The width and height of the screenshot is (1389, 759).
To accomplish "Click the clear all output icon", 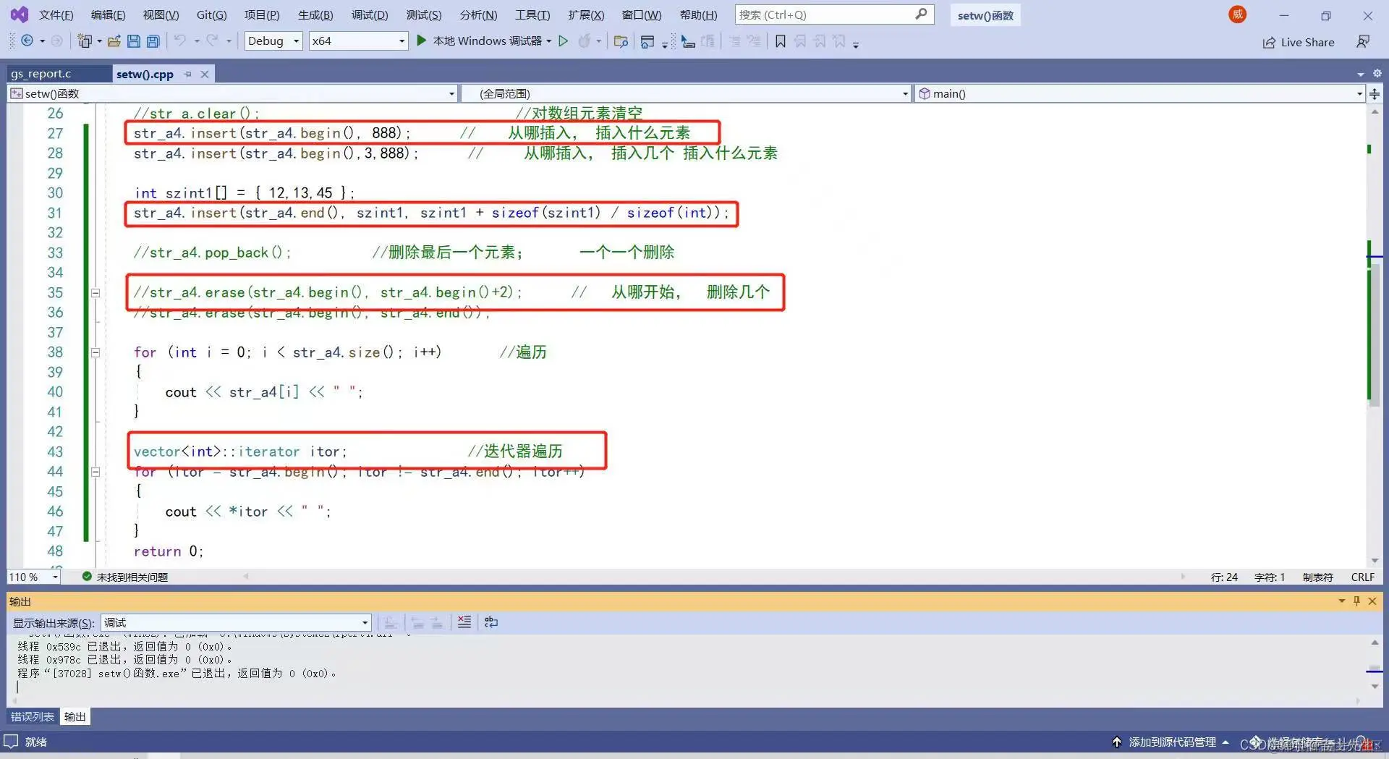I will [x=464, y=622].
